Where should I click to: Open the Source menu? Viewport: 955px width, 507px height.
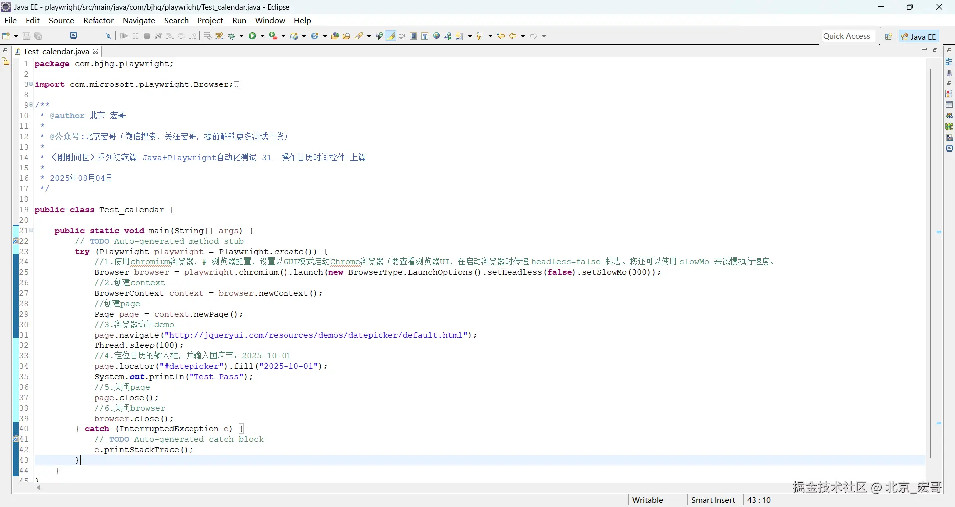[x=61, y=20]
